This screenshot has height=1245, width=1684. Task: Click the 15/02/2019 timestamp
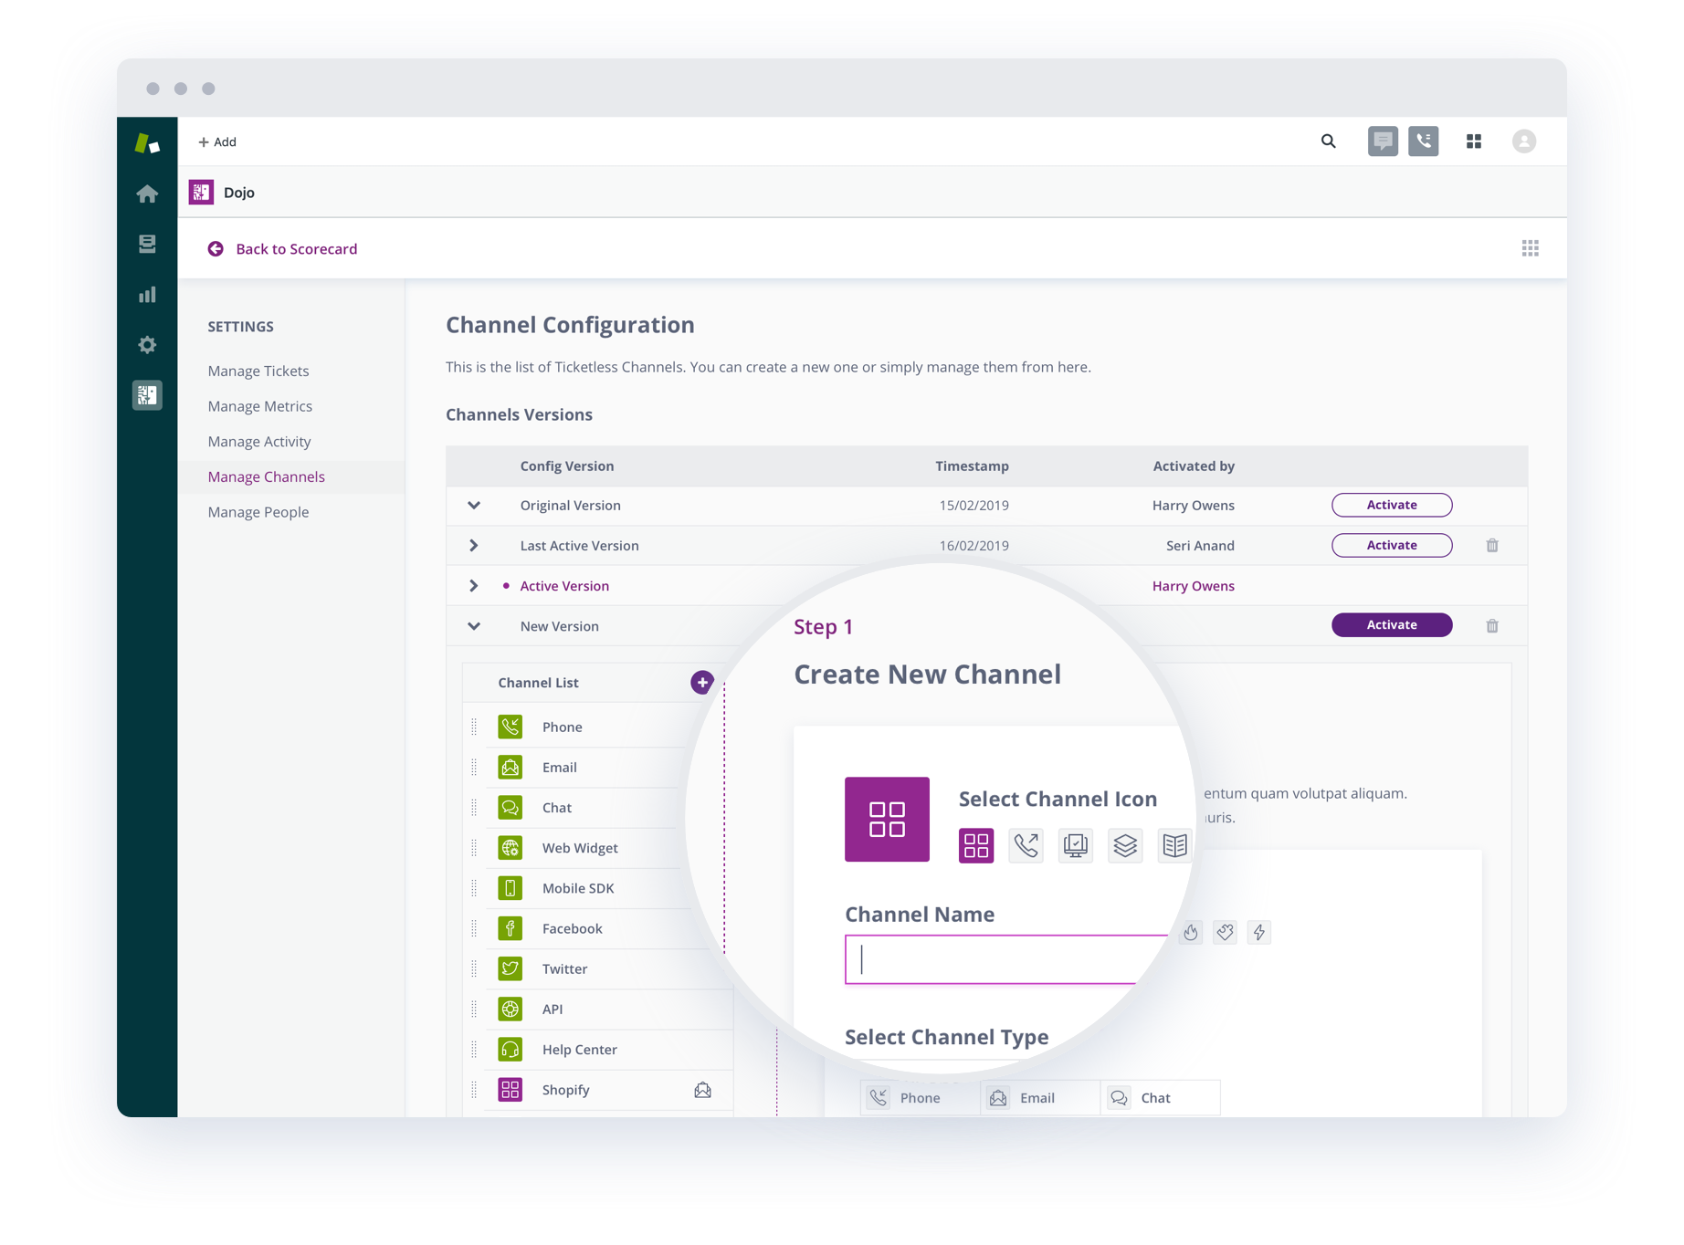(x=974, y=506)
